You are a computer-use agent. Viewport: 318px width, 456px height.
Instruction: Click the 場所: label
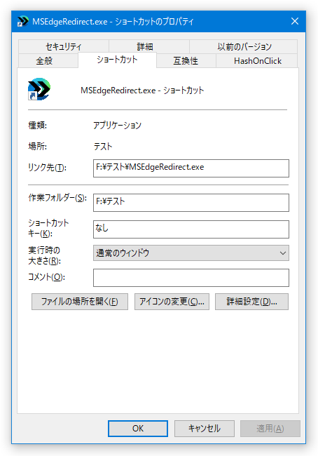(37, 147)
